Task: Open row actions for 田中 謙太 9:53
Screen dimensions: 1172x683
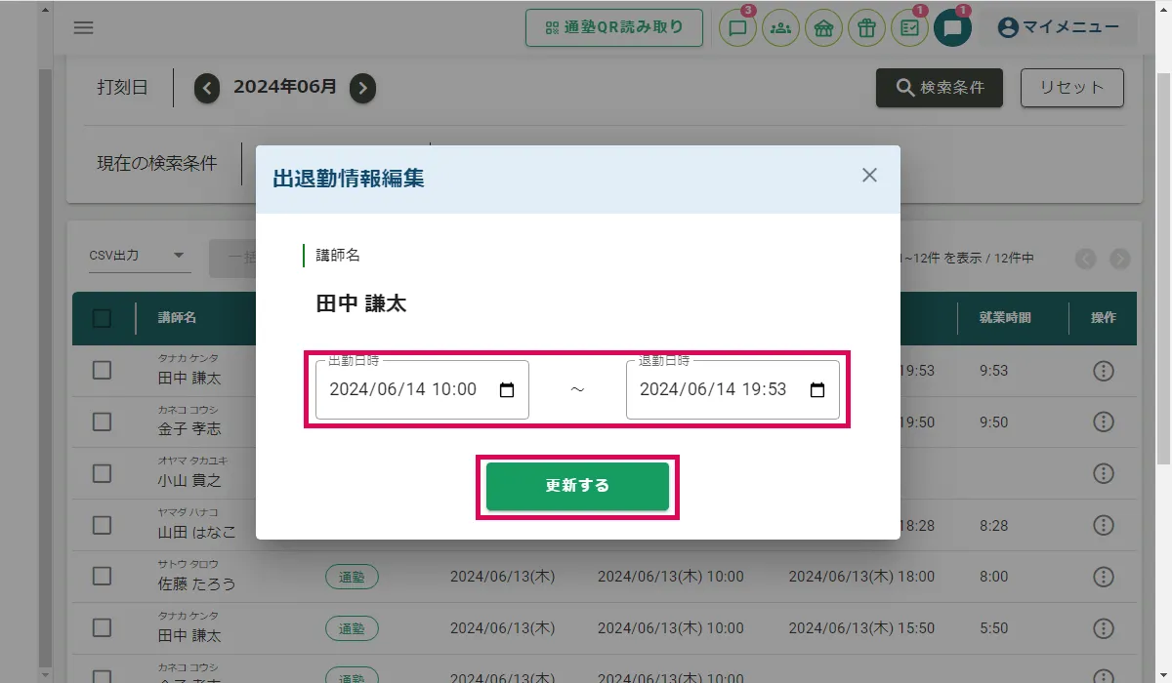Action: (1104, 371)
